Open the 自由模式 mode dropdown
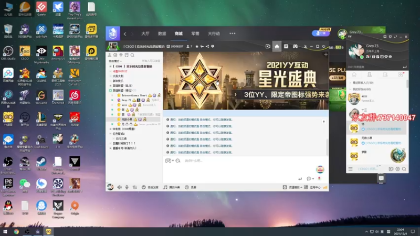This screenshot has width=420, height=236. point(115,61)
